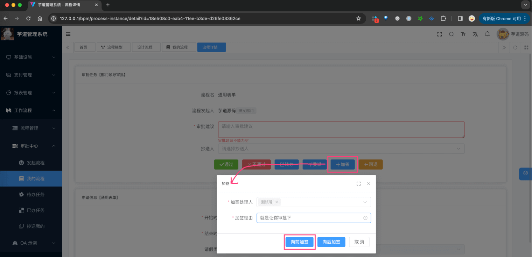
Task: Click the 向前加签 button
Action: 299,242
